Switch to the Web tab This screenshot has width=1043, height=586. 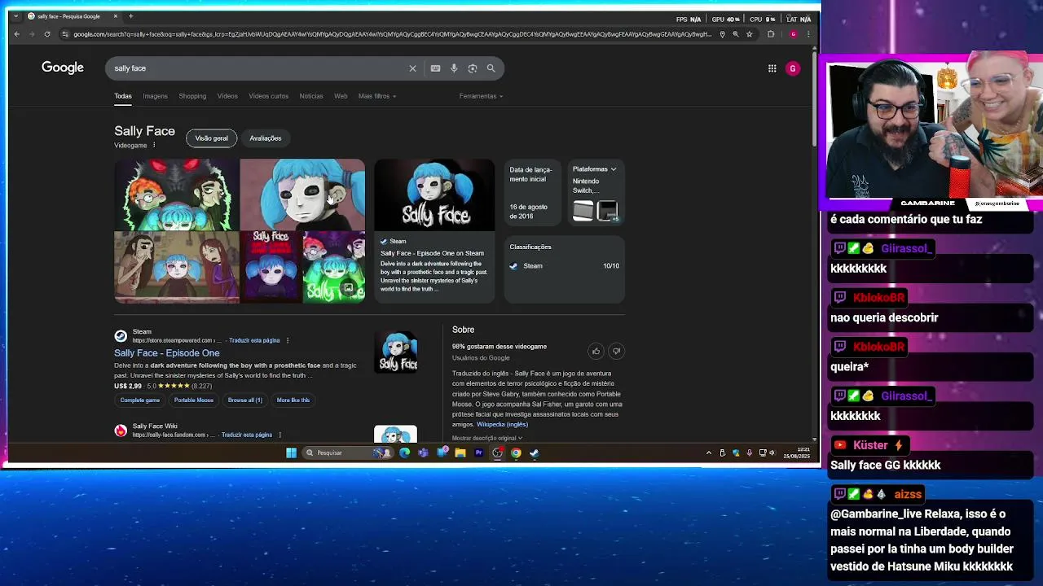point(341,96)
